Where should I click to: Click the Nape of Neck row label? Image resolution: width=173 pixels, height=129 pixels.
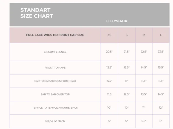click(55, 121)
